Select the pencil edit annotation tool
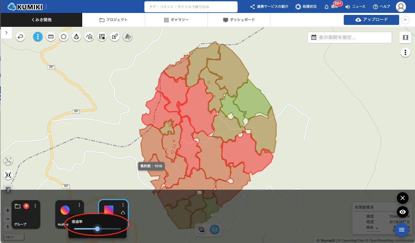 [115, 37]
